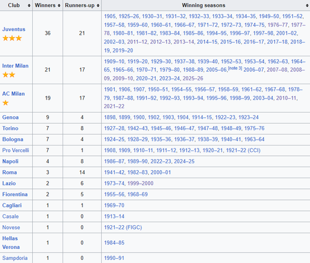
Task: Sort by Runners-up column arrows
Action: tap(98, 6)
